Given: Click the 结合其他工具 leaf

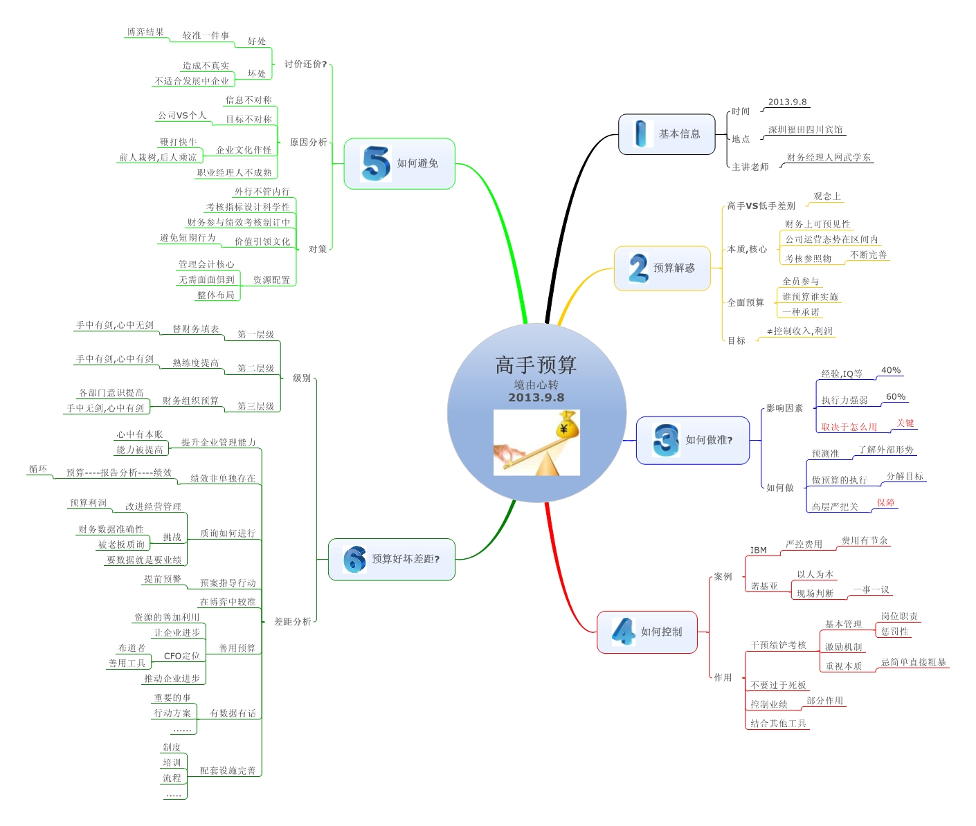Looking at the screenshot, I should click(778, 724).
